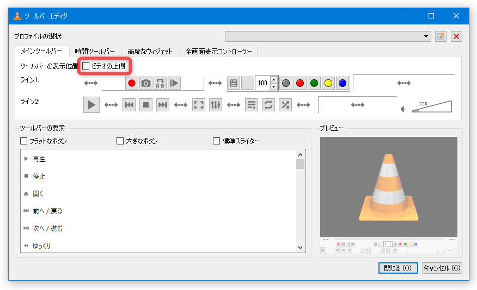Image resolution: width=477 pixels, height=290 pixels.
Task: Click the elements list scroll down arrow
Action: 300,248
